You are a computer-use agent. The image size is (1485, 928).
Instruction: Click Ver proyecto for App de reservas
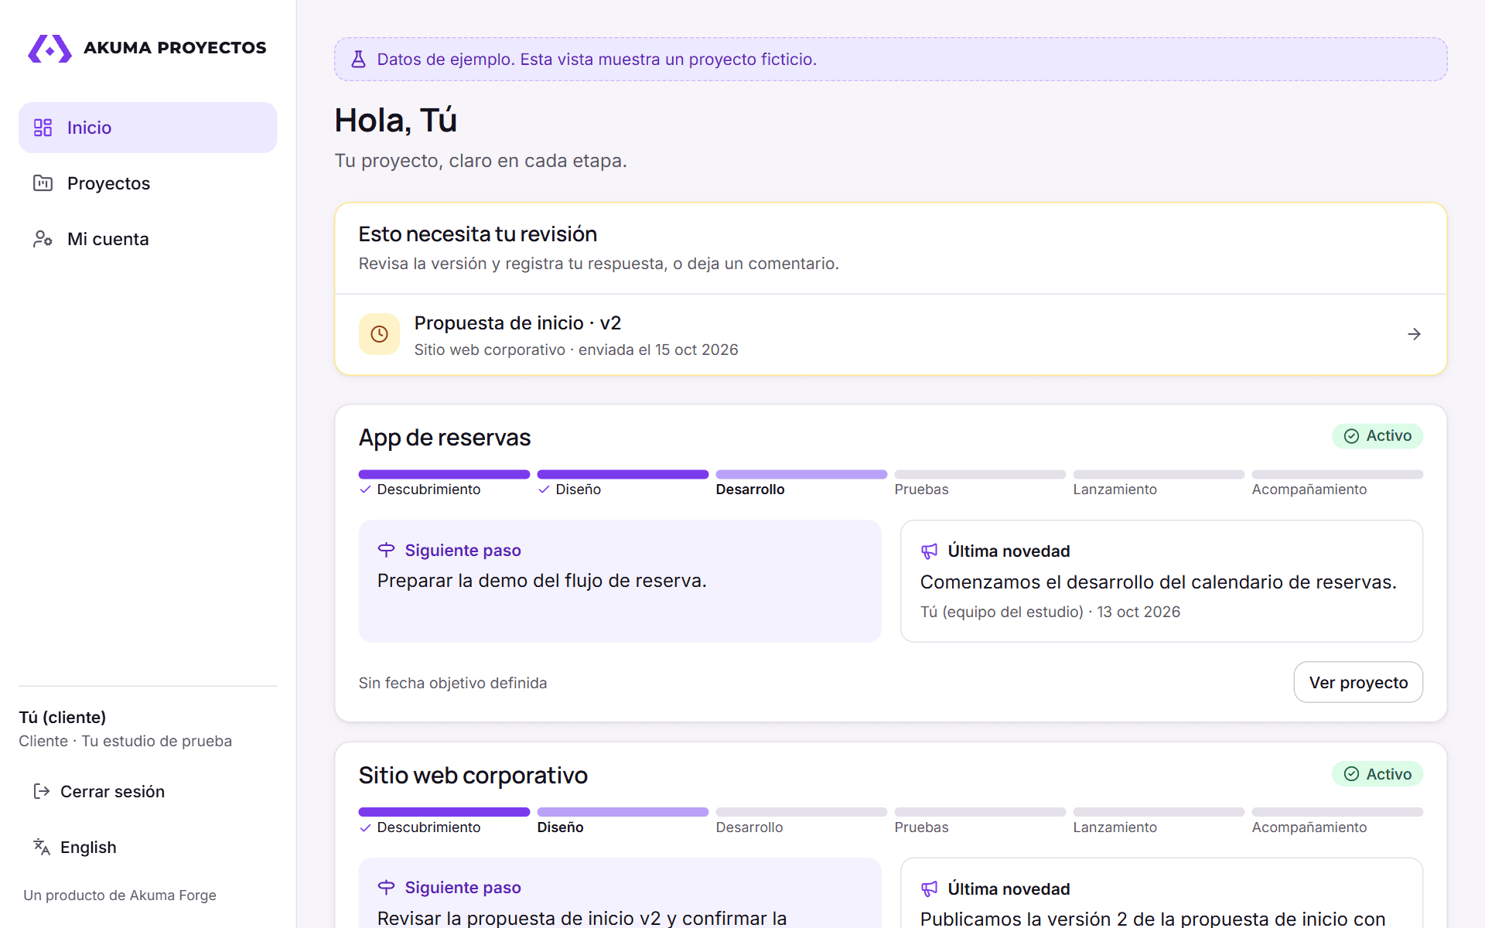pos(1358,682)
